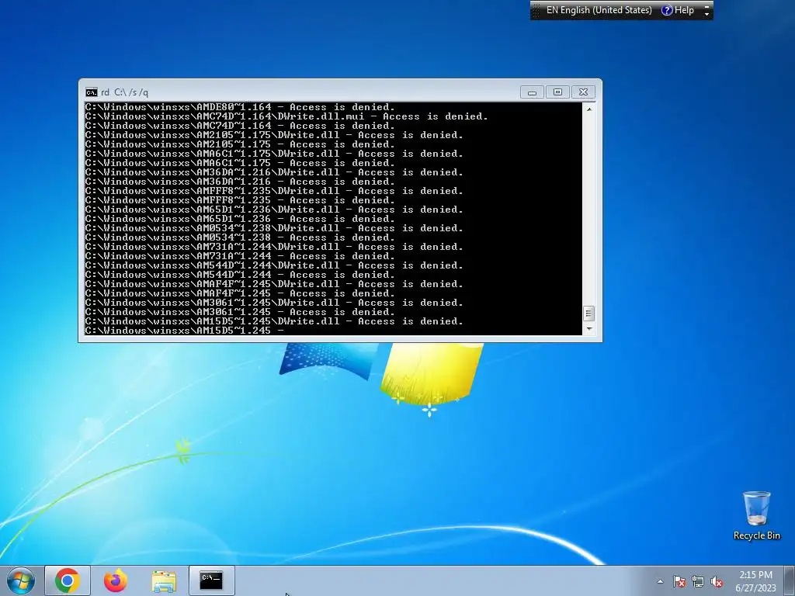Click the console scrollbar up arrow
This screenshot has height=596, width=795.
(588, 109)
